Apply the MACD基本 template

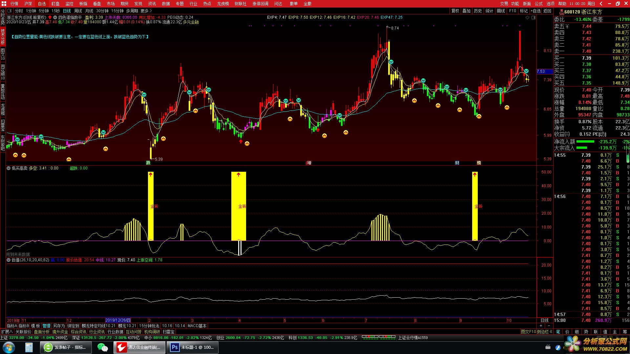coord(197,326)
